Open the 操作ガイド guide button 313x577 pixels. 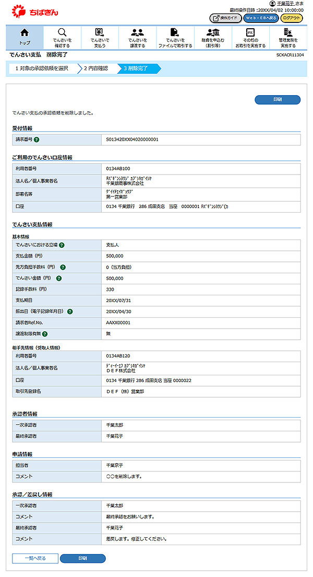point(225,18)
